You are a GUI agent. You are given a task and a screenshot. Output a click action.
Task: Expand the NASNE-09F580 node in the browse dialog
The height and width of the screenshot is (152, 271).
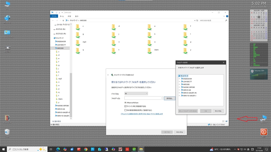179,87
